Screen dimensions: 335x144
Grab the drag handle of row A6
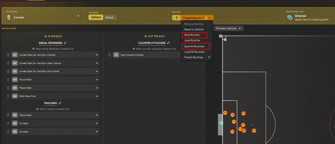pos(8,96)
